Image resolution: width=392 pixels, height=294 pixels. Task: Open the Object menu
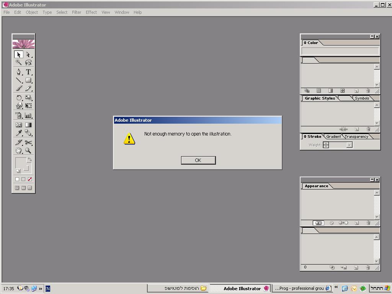32,12
